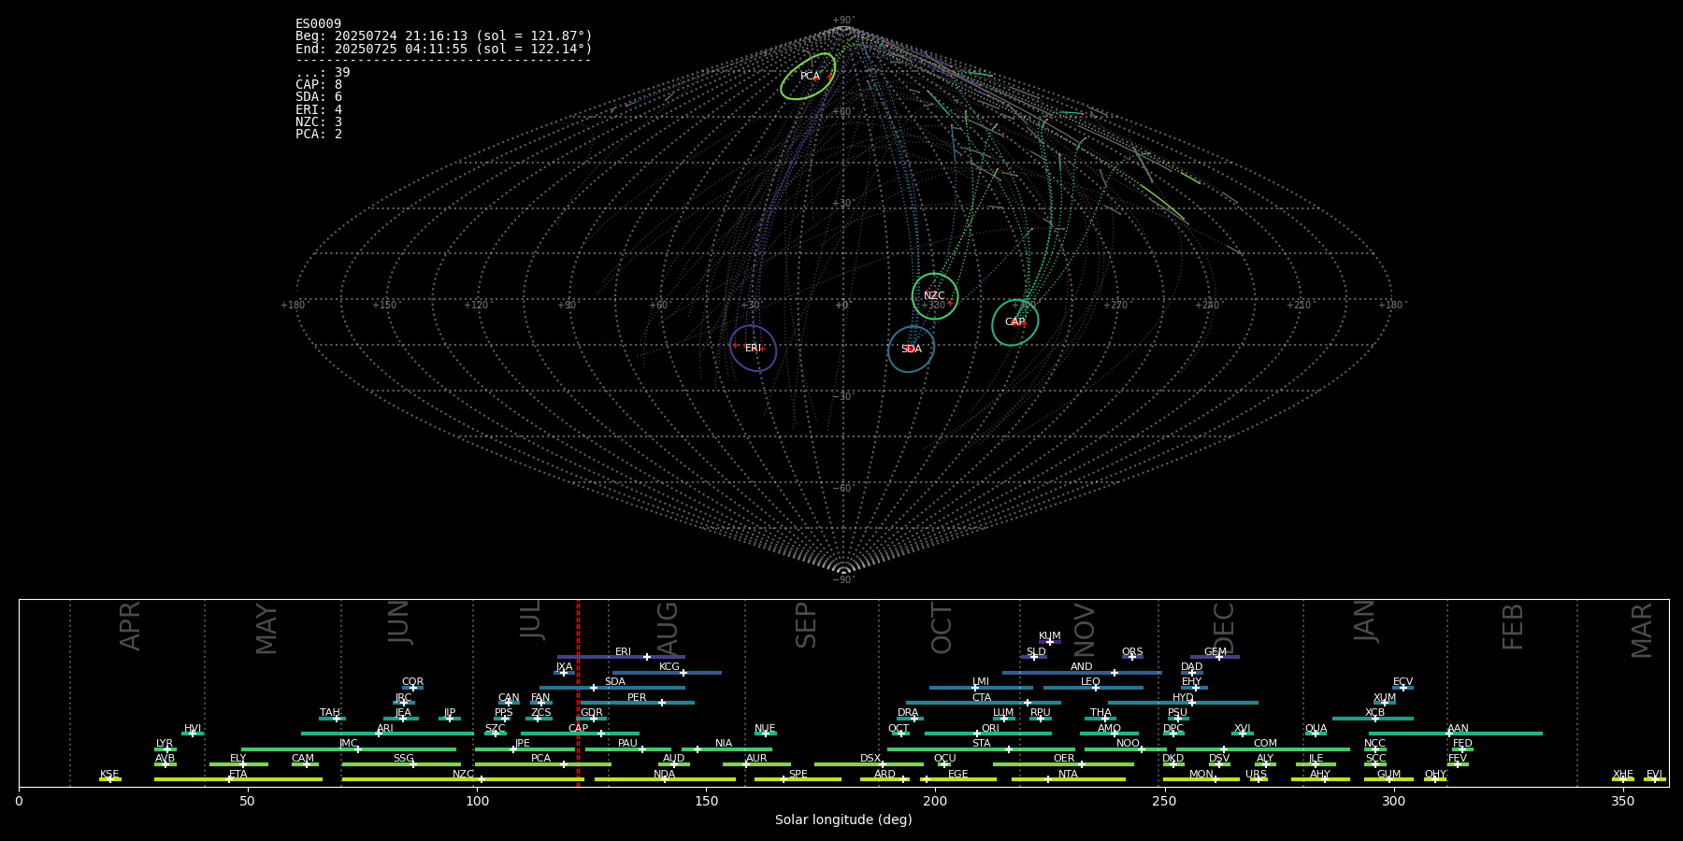Click the MAR month label on the timeline

coord(1641,631)
